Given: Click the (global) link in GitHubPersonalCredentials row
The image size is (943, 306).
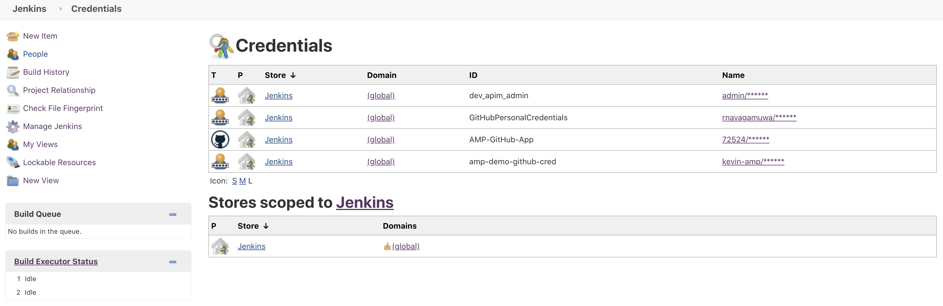Looking at the screenshot, I should (381, 117).
